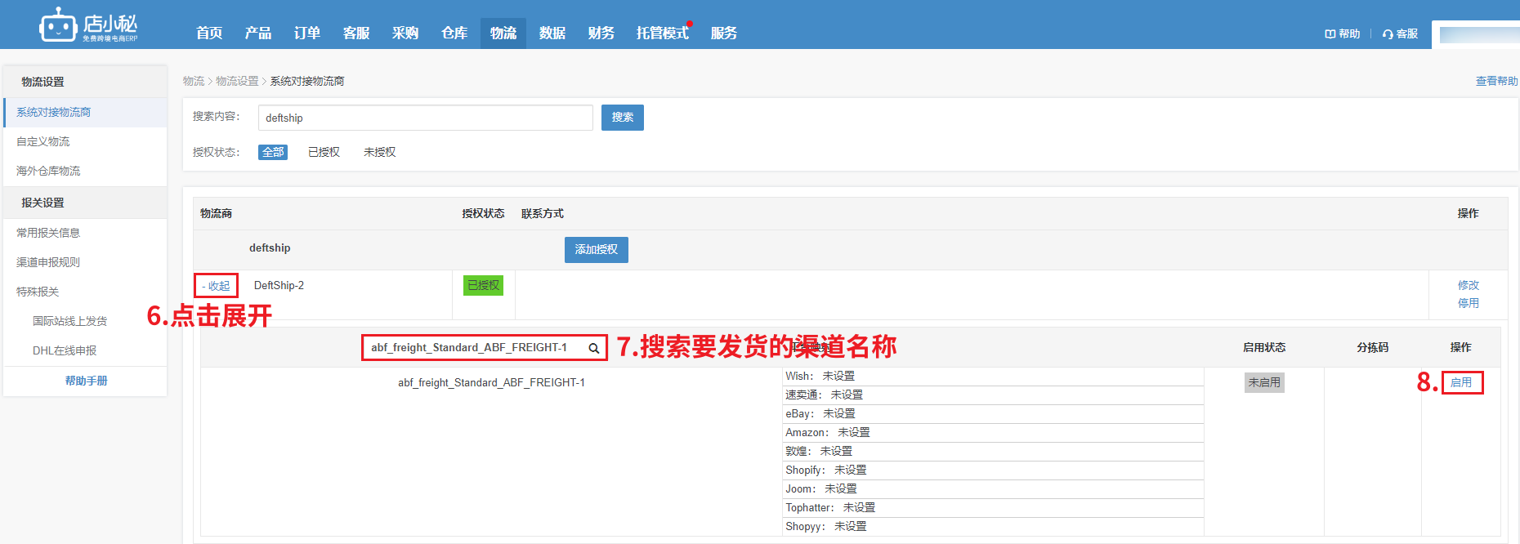Viewport: 1520px width, 544px height.
Task: Click the 店小秘 robot logo
Action: pos(88,25)
